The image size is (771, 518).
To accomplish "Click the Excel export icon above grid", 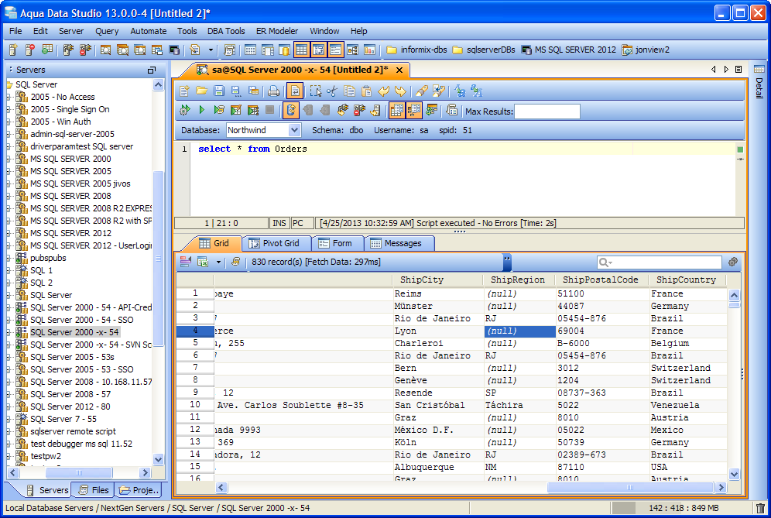I will pyautogui.click(x=203, y=262).
